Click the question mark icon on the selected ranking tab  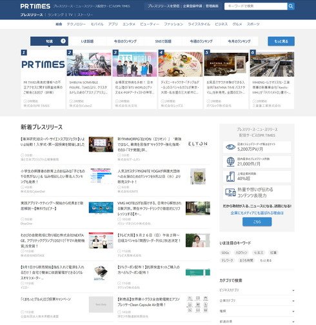[63, 41]
